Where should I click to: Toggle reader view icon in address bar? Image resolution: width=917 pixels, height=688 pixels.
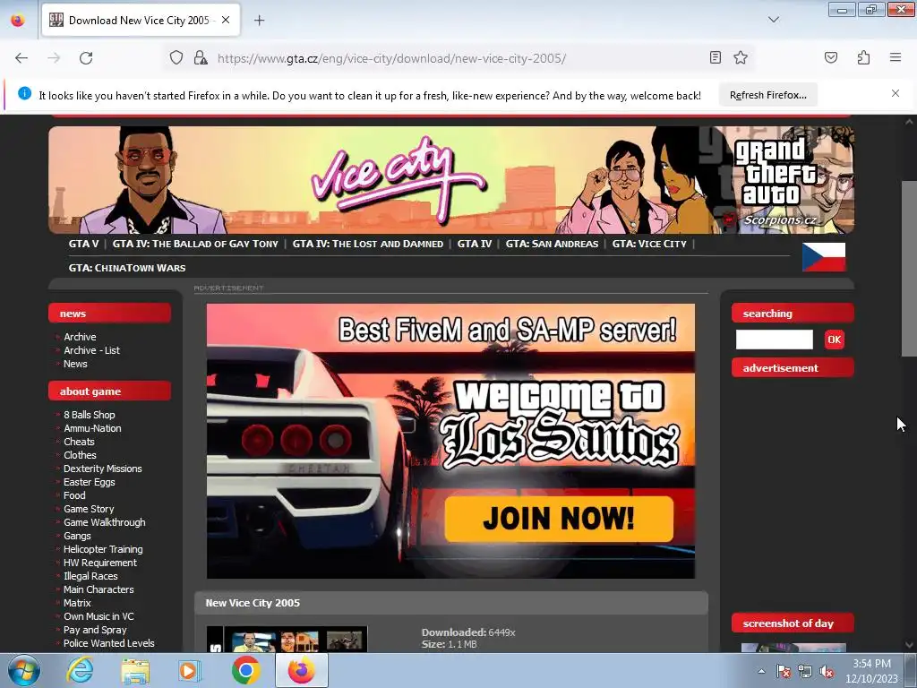pos(715,57)
